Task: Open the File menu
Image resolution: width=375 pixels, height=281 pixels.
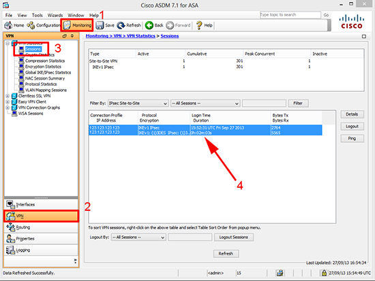Action: (9, 15)
